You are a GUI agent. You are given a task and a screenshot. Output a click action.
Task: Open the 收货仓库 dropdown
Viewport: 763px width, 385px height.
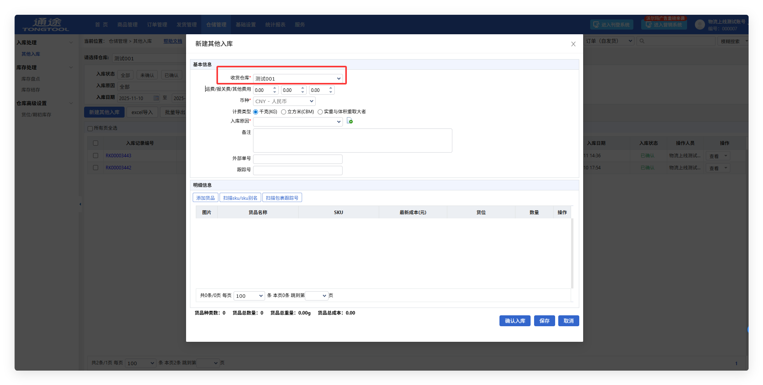click(x=298, y=79)
